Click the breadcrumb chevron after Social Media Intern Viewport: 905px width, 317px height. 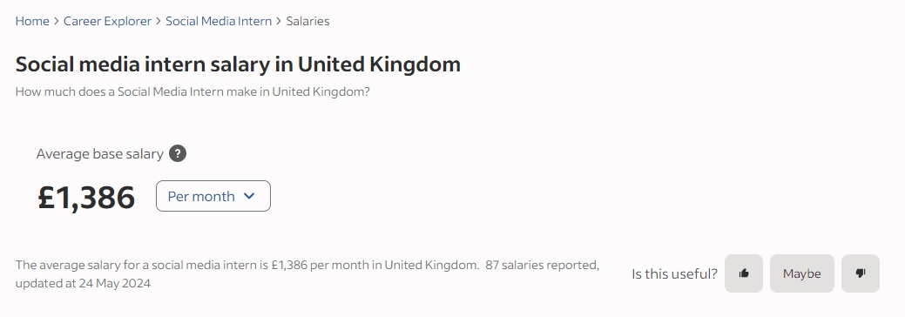pos(279,22)
